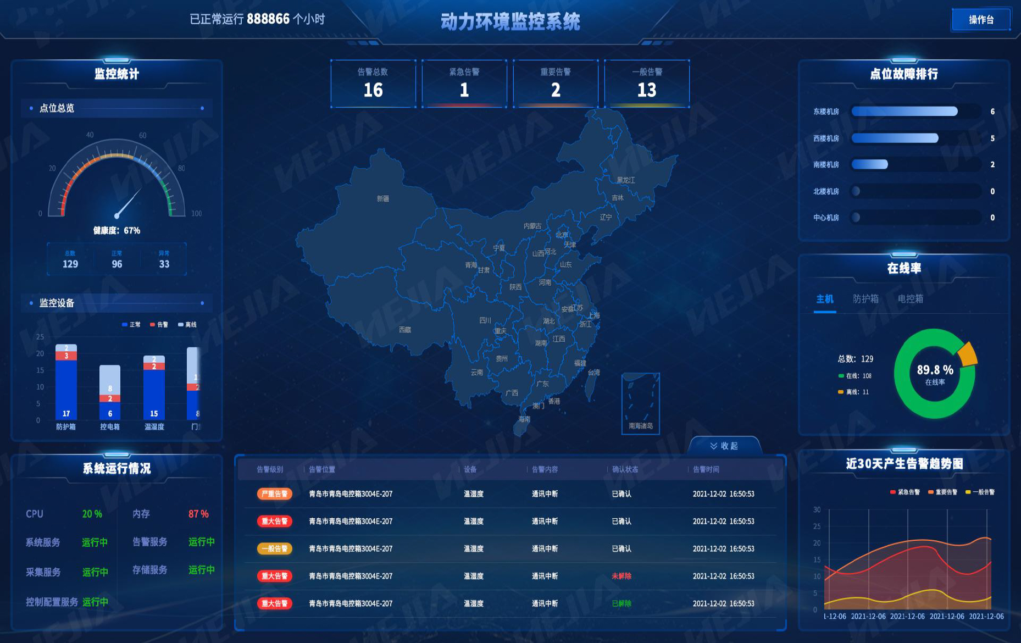Select the 新疆 region on the map
Image resolution: width=1021 pixels, height=643 pixels.
click(383, 198)
